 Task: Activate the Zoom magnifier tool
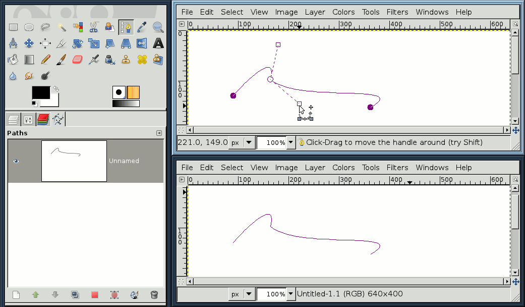(158, 27)
